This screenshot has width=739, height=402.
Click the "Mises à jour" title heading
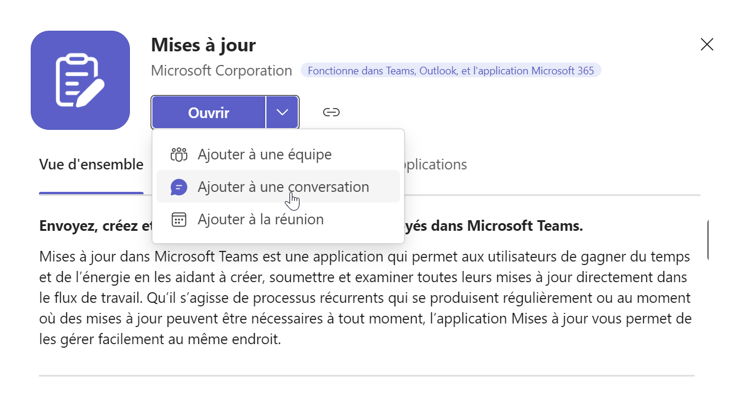click(203, 44)
